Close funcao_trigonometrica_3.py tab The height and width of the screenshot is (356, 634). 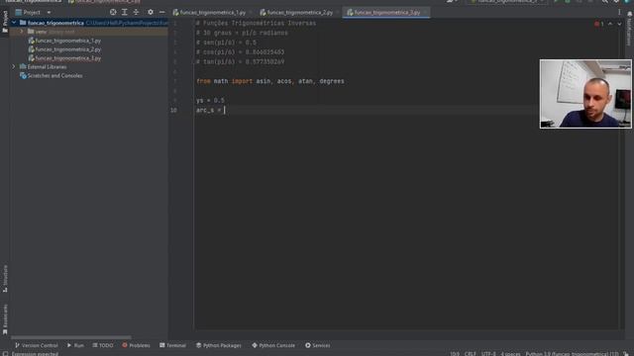pyautogui.click(x=426, y=13)
